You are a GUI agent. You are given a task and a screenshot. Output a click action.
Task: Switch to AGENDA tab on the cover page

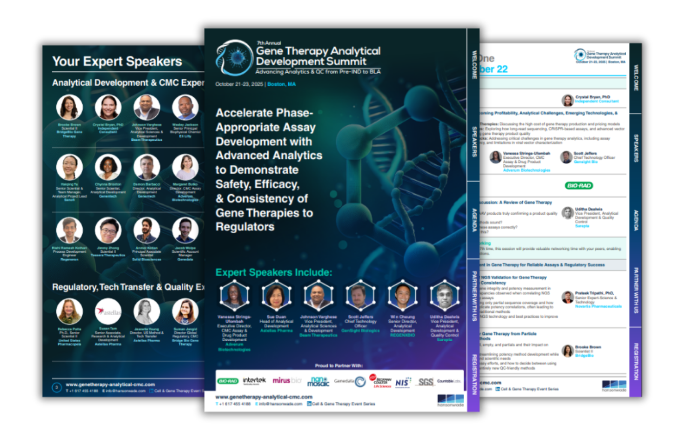tap(474, 220)
